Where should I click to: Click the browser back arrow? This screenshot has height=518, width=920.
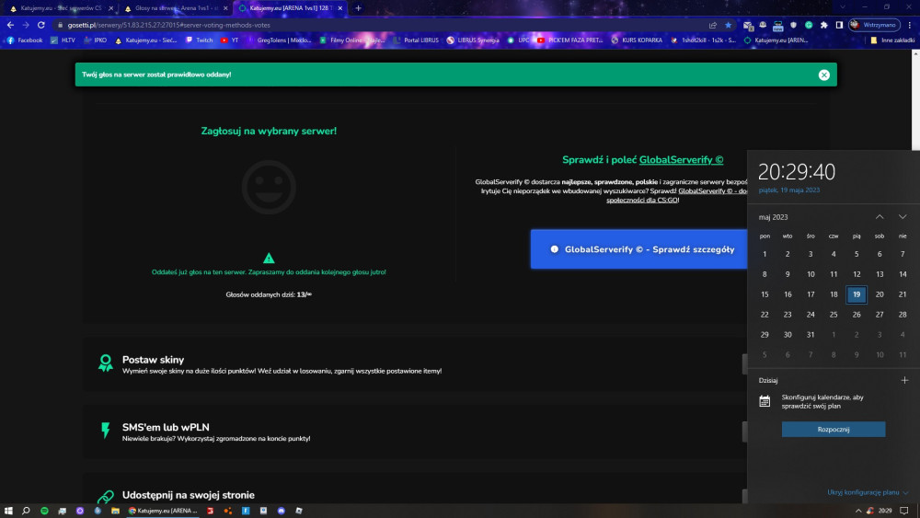(x=10, y=25)
